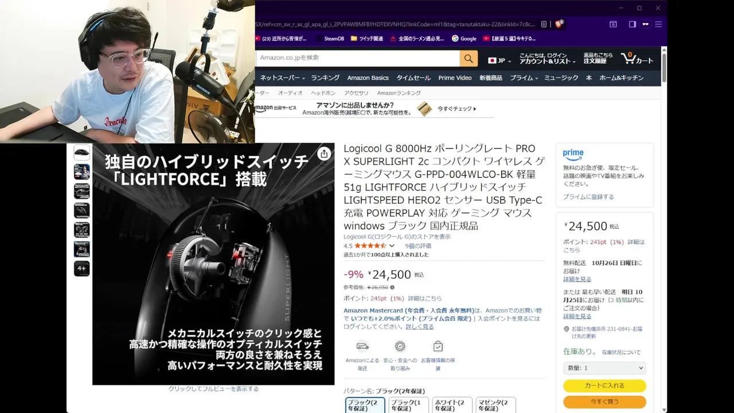Open the ツイッチ関連 bookmark folder
This screenshot has width=734, height=413.
point(366,38)
